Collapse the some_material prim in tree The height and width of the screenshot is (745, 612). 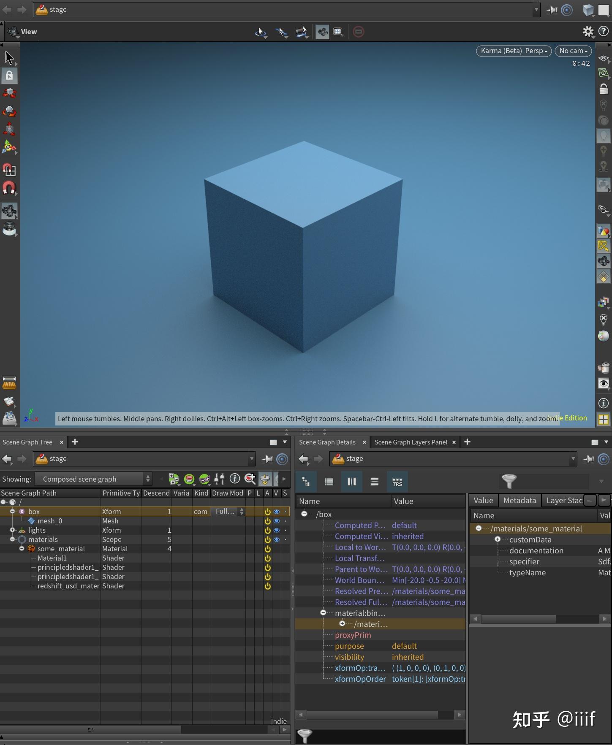(22, 548)
